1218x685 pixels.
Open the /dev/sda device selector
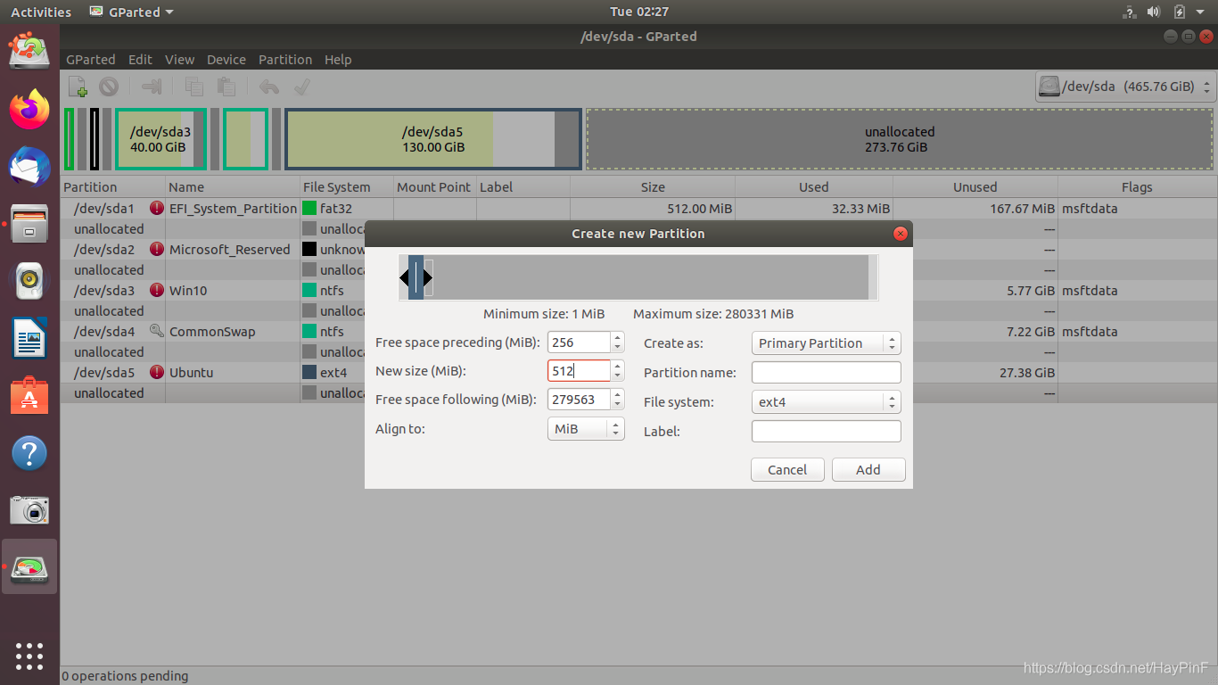click(x=1126, y=87)
